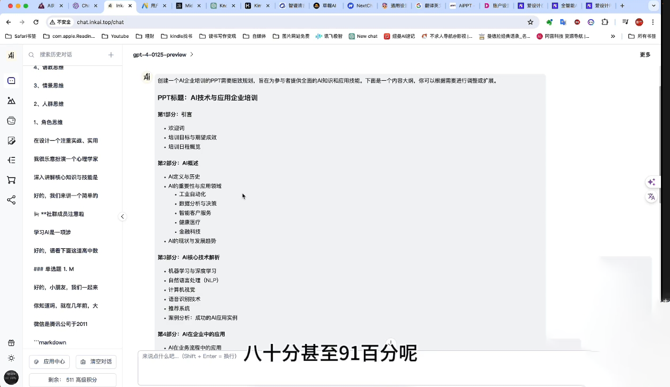Click the 清空对话 button to clear chat

pos(96,361)
